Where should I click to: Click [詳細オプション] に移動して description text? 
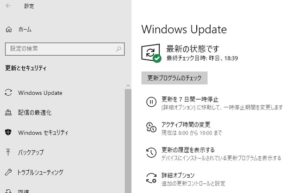coord(222,107)
